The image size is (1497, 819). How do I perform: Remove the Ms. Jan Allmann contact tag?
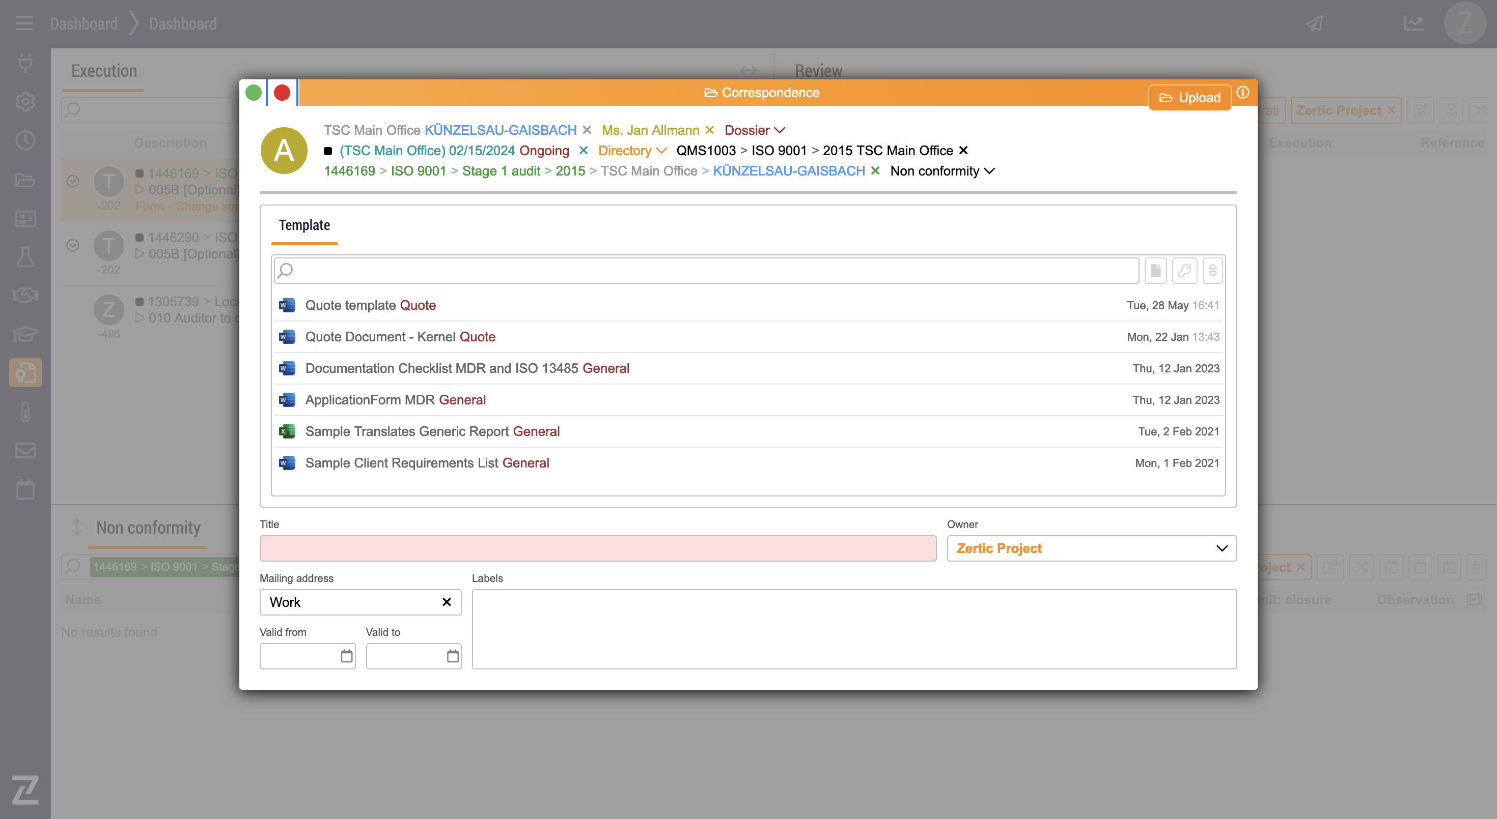[710, 130]
